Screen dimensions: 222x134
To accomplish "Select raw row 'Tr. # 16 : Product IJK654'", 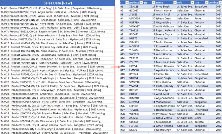I will pos(57,67).
